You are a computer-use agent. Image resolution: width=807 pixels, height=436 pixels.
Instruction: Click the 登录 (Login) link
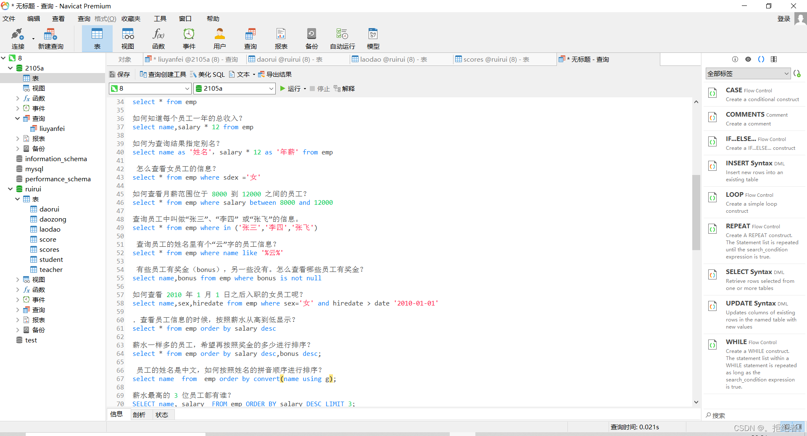(x=784, y=19)
